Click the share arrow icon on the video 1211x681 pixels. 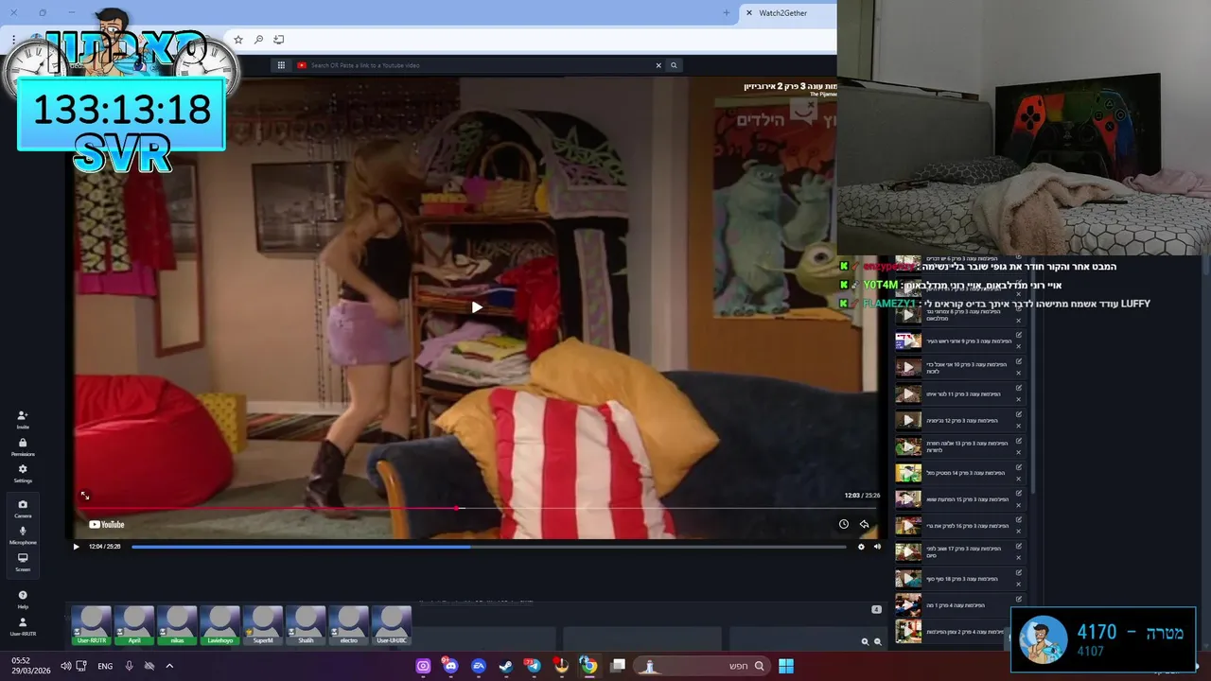[864, 524]
